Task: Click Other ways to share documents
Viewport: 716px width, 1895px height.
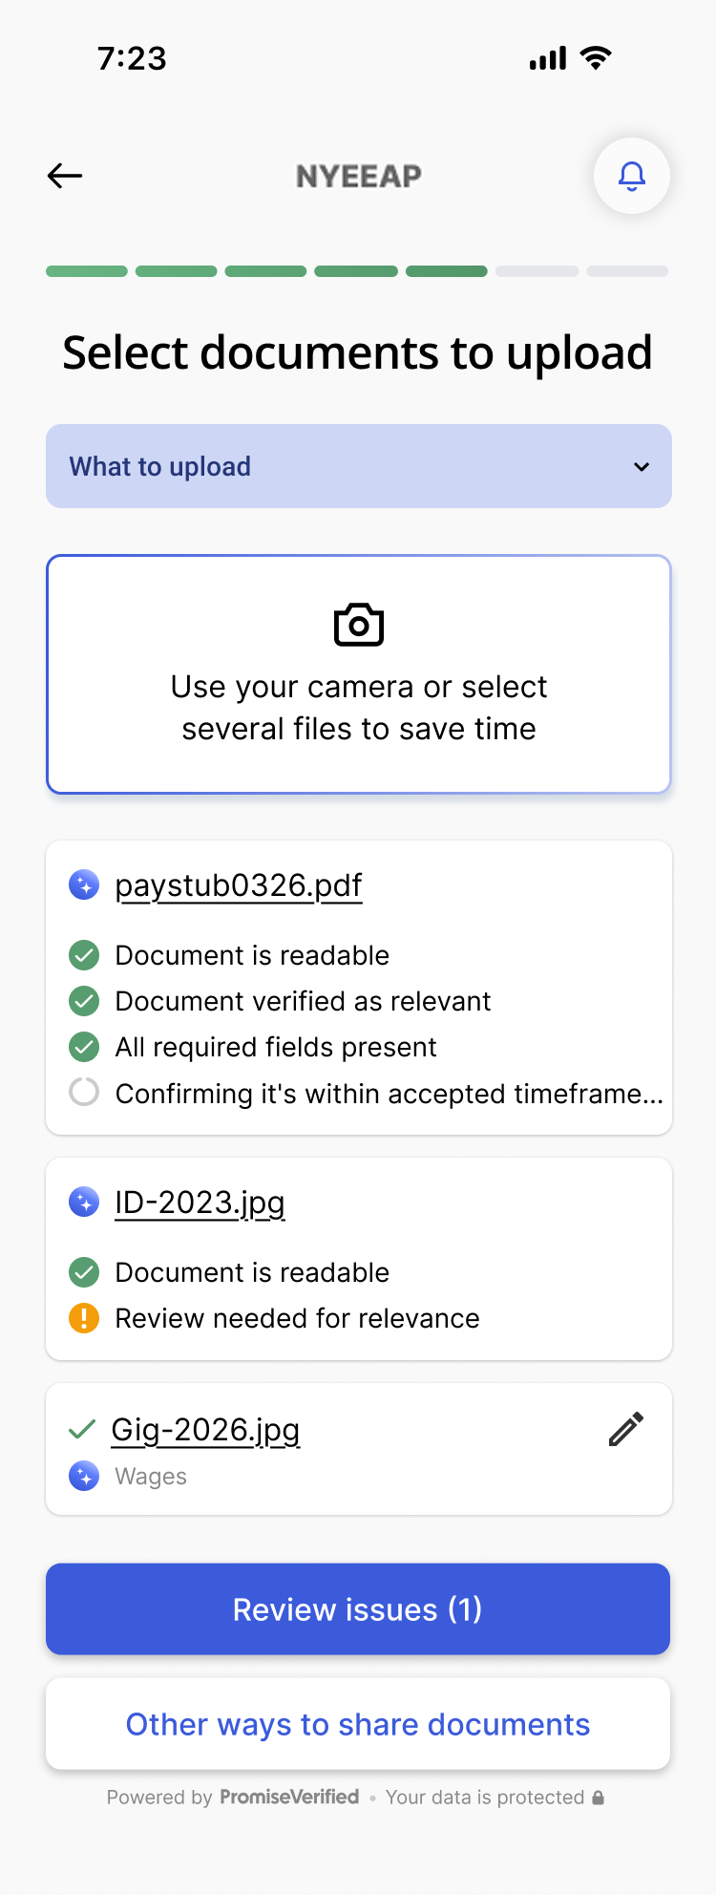Action: [x=358, y=1724]
